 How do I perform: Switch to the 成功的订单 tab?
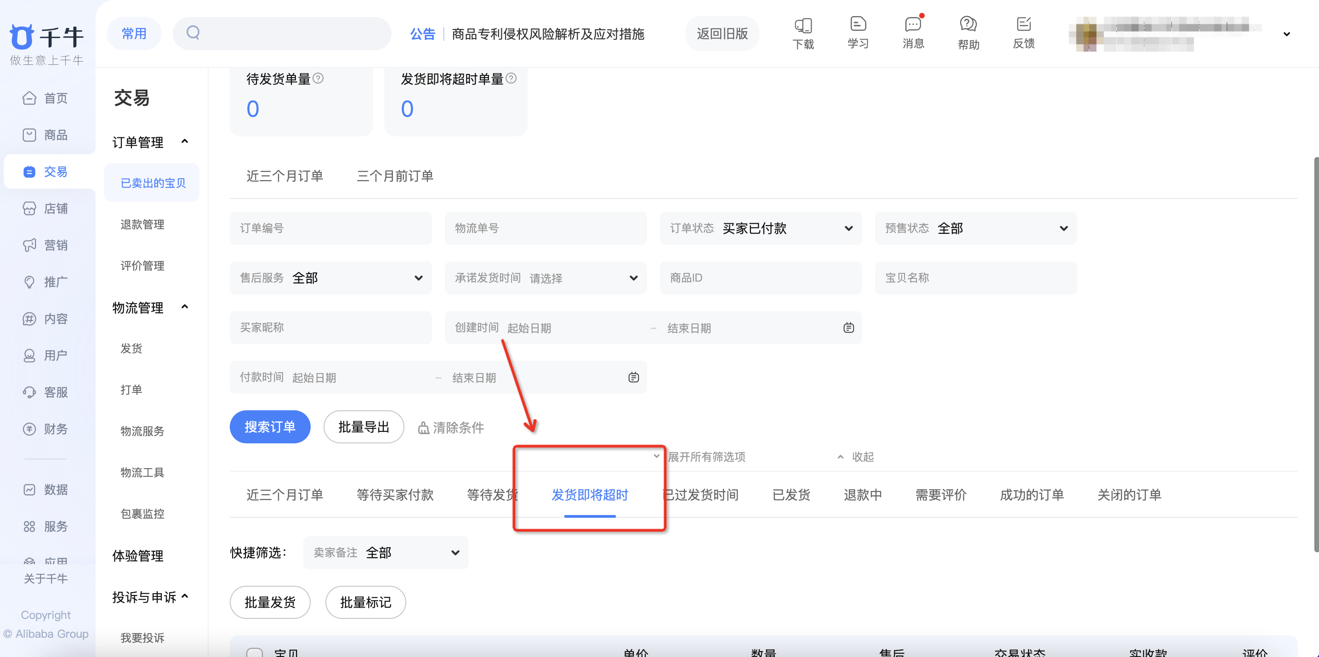point(1032,495)
